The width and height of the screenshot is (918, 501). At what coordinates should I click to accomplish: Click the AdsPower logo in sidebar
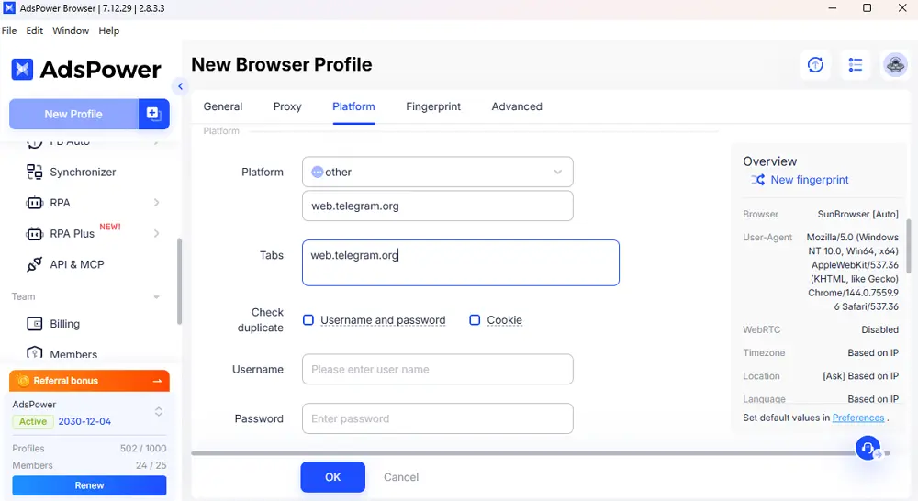click(x=85, y=69)
